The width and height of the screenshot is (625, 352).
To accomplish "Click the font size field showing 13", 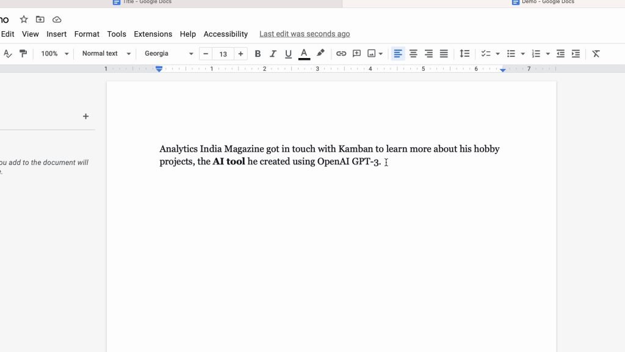I will tap(223, 54).
